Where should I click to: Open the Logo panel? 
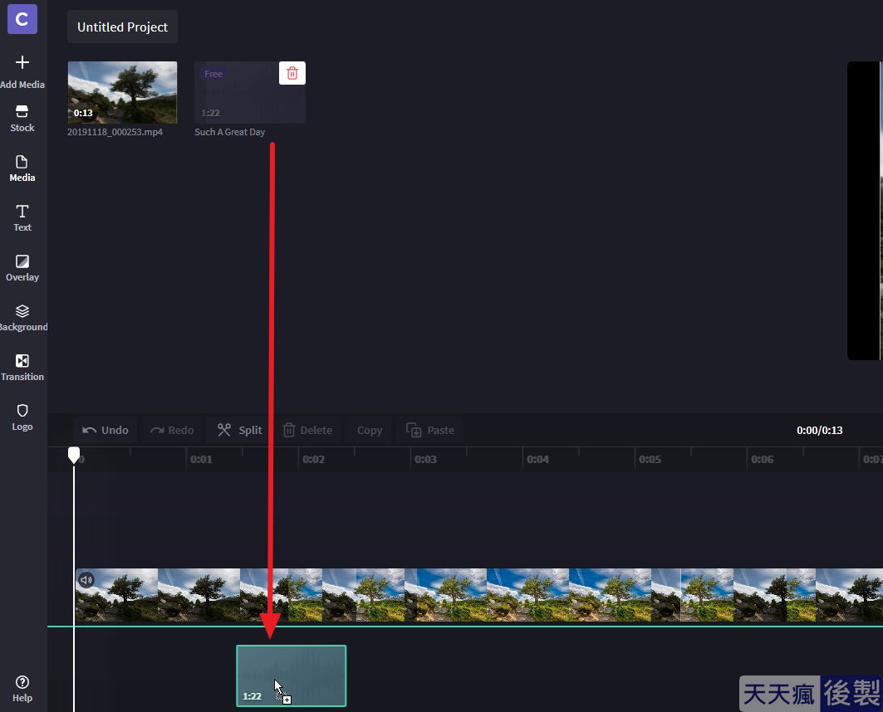[22, 417]
